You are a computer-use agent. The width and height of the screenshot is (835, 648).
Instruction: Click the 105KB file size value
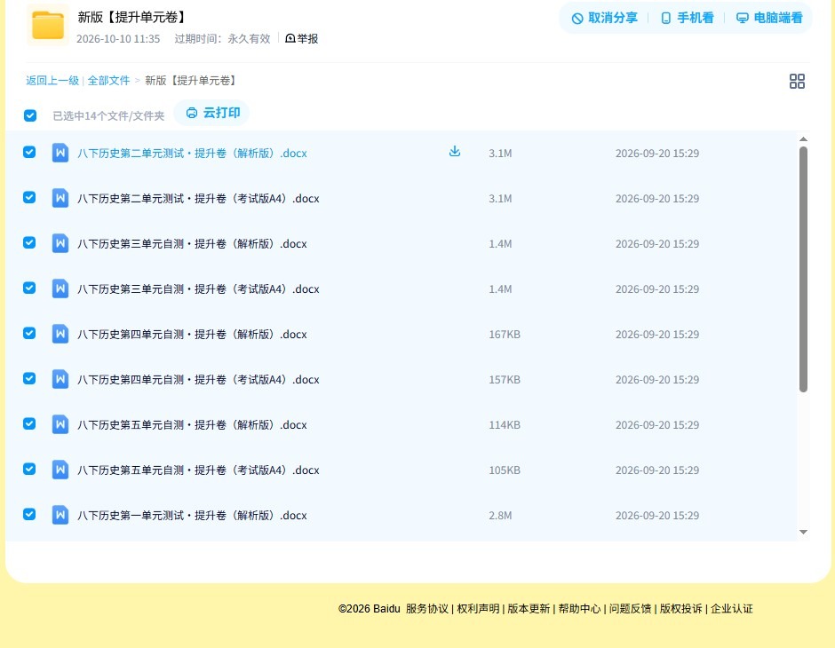[x=505, y=470]
